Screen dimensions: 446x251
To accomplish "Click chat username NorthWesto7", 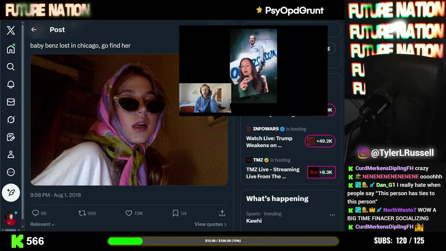I will (400, 210).
